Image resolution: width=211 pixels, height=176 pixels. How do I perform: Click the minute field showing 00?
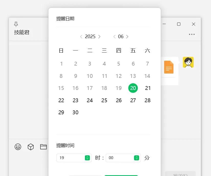[x=123, y=158]
